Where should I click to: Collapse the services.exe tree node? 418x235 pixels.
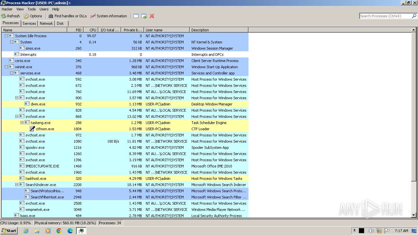[11, 73]
